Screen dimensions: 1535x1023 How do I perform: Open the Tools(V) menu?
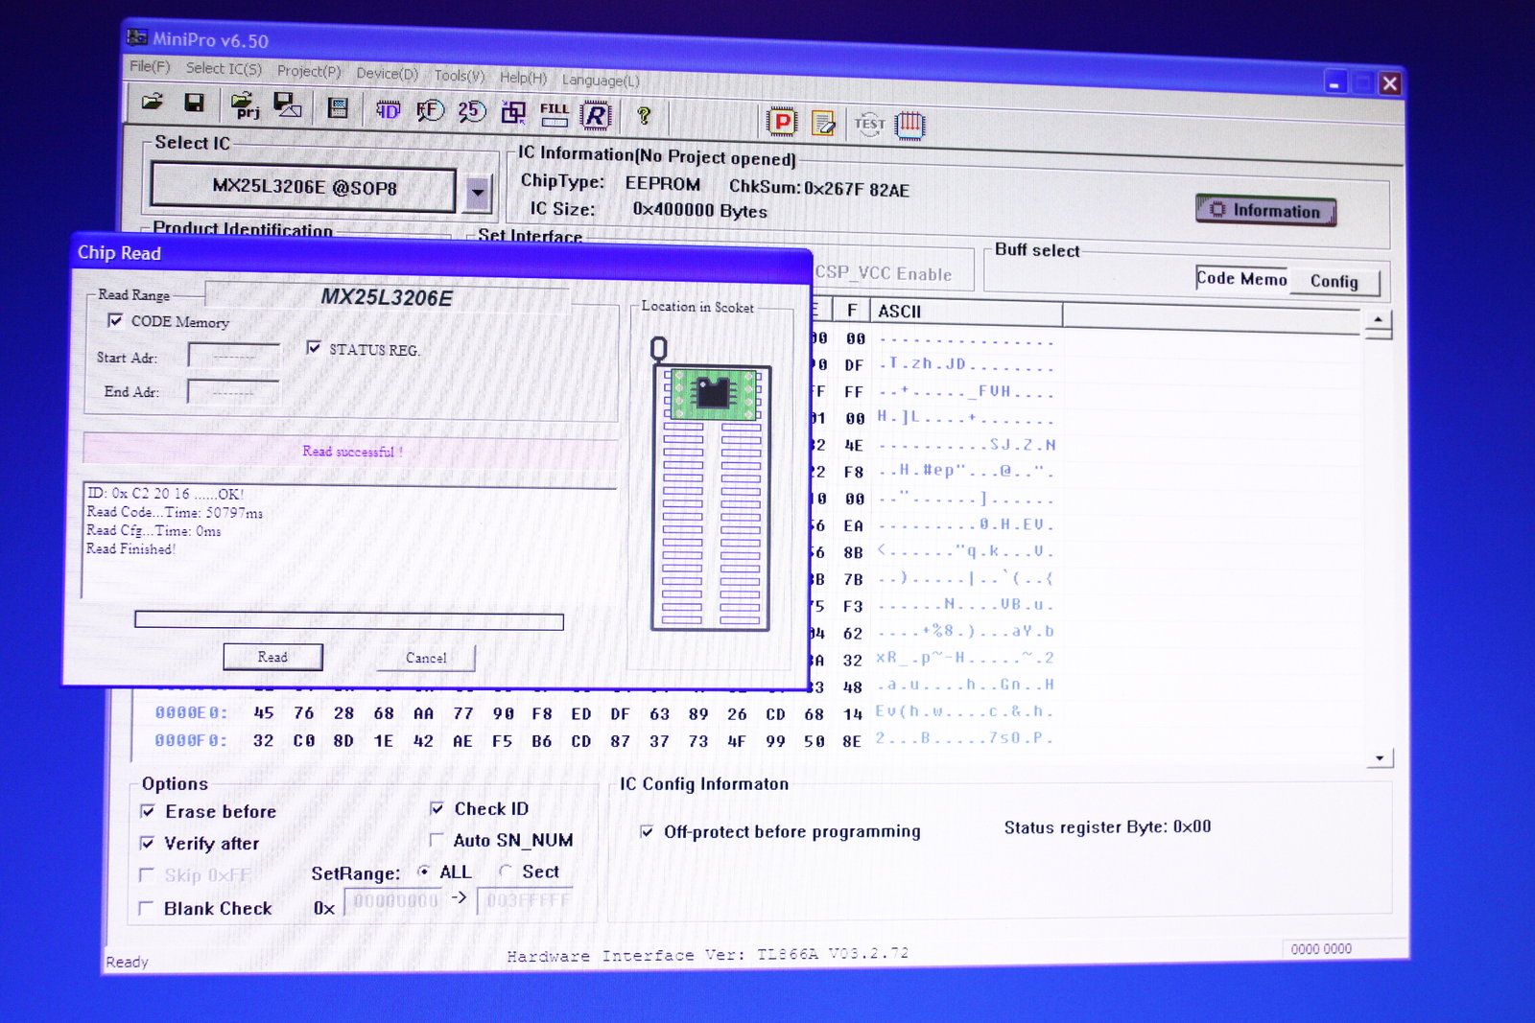(460, 75)
